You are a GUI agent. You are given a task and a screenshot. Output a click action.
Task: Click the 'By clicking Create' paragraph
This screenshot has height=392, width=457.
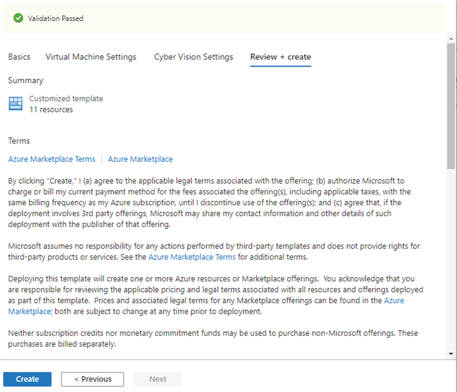tap(209, 202)
